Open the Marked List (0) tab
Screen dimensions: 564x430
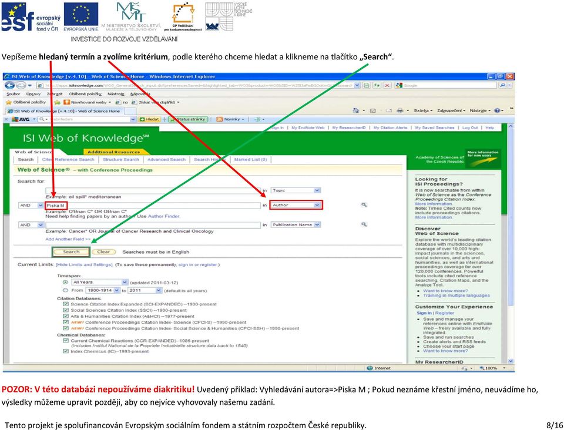(250, 160)
